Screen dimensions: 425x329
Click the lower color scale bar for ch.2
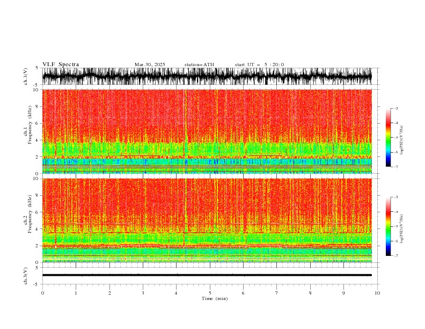(388, 226)
